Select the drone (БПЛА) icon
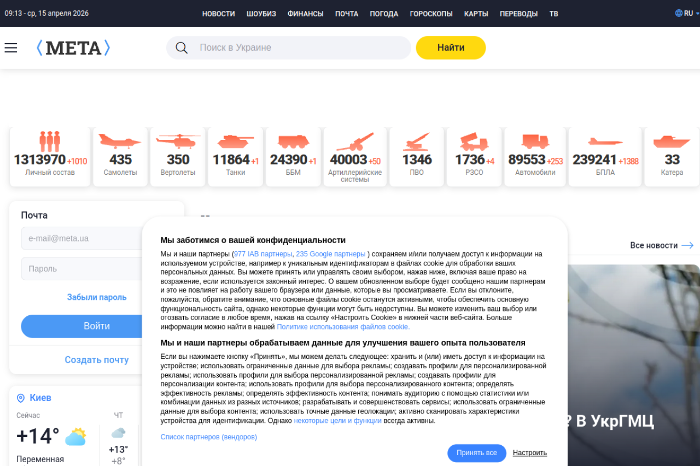The image size is (700, 466). click(x=605, y=141)
